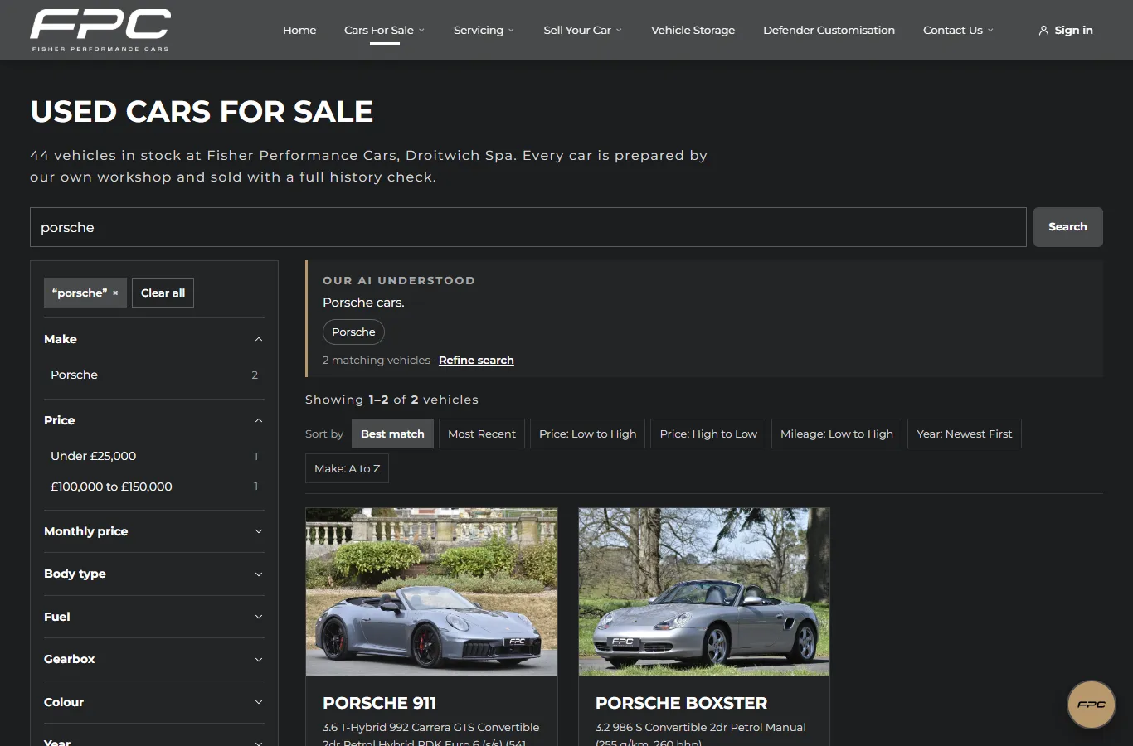Expand the Gearbox filter
The image size is (1133, 746).
click(153, 659)
